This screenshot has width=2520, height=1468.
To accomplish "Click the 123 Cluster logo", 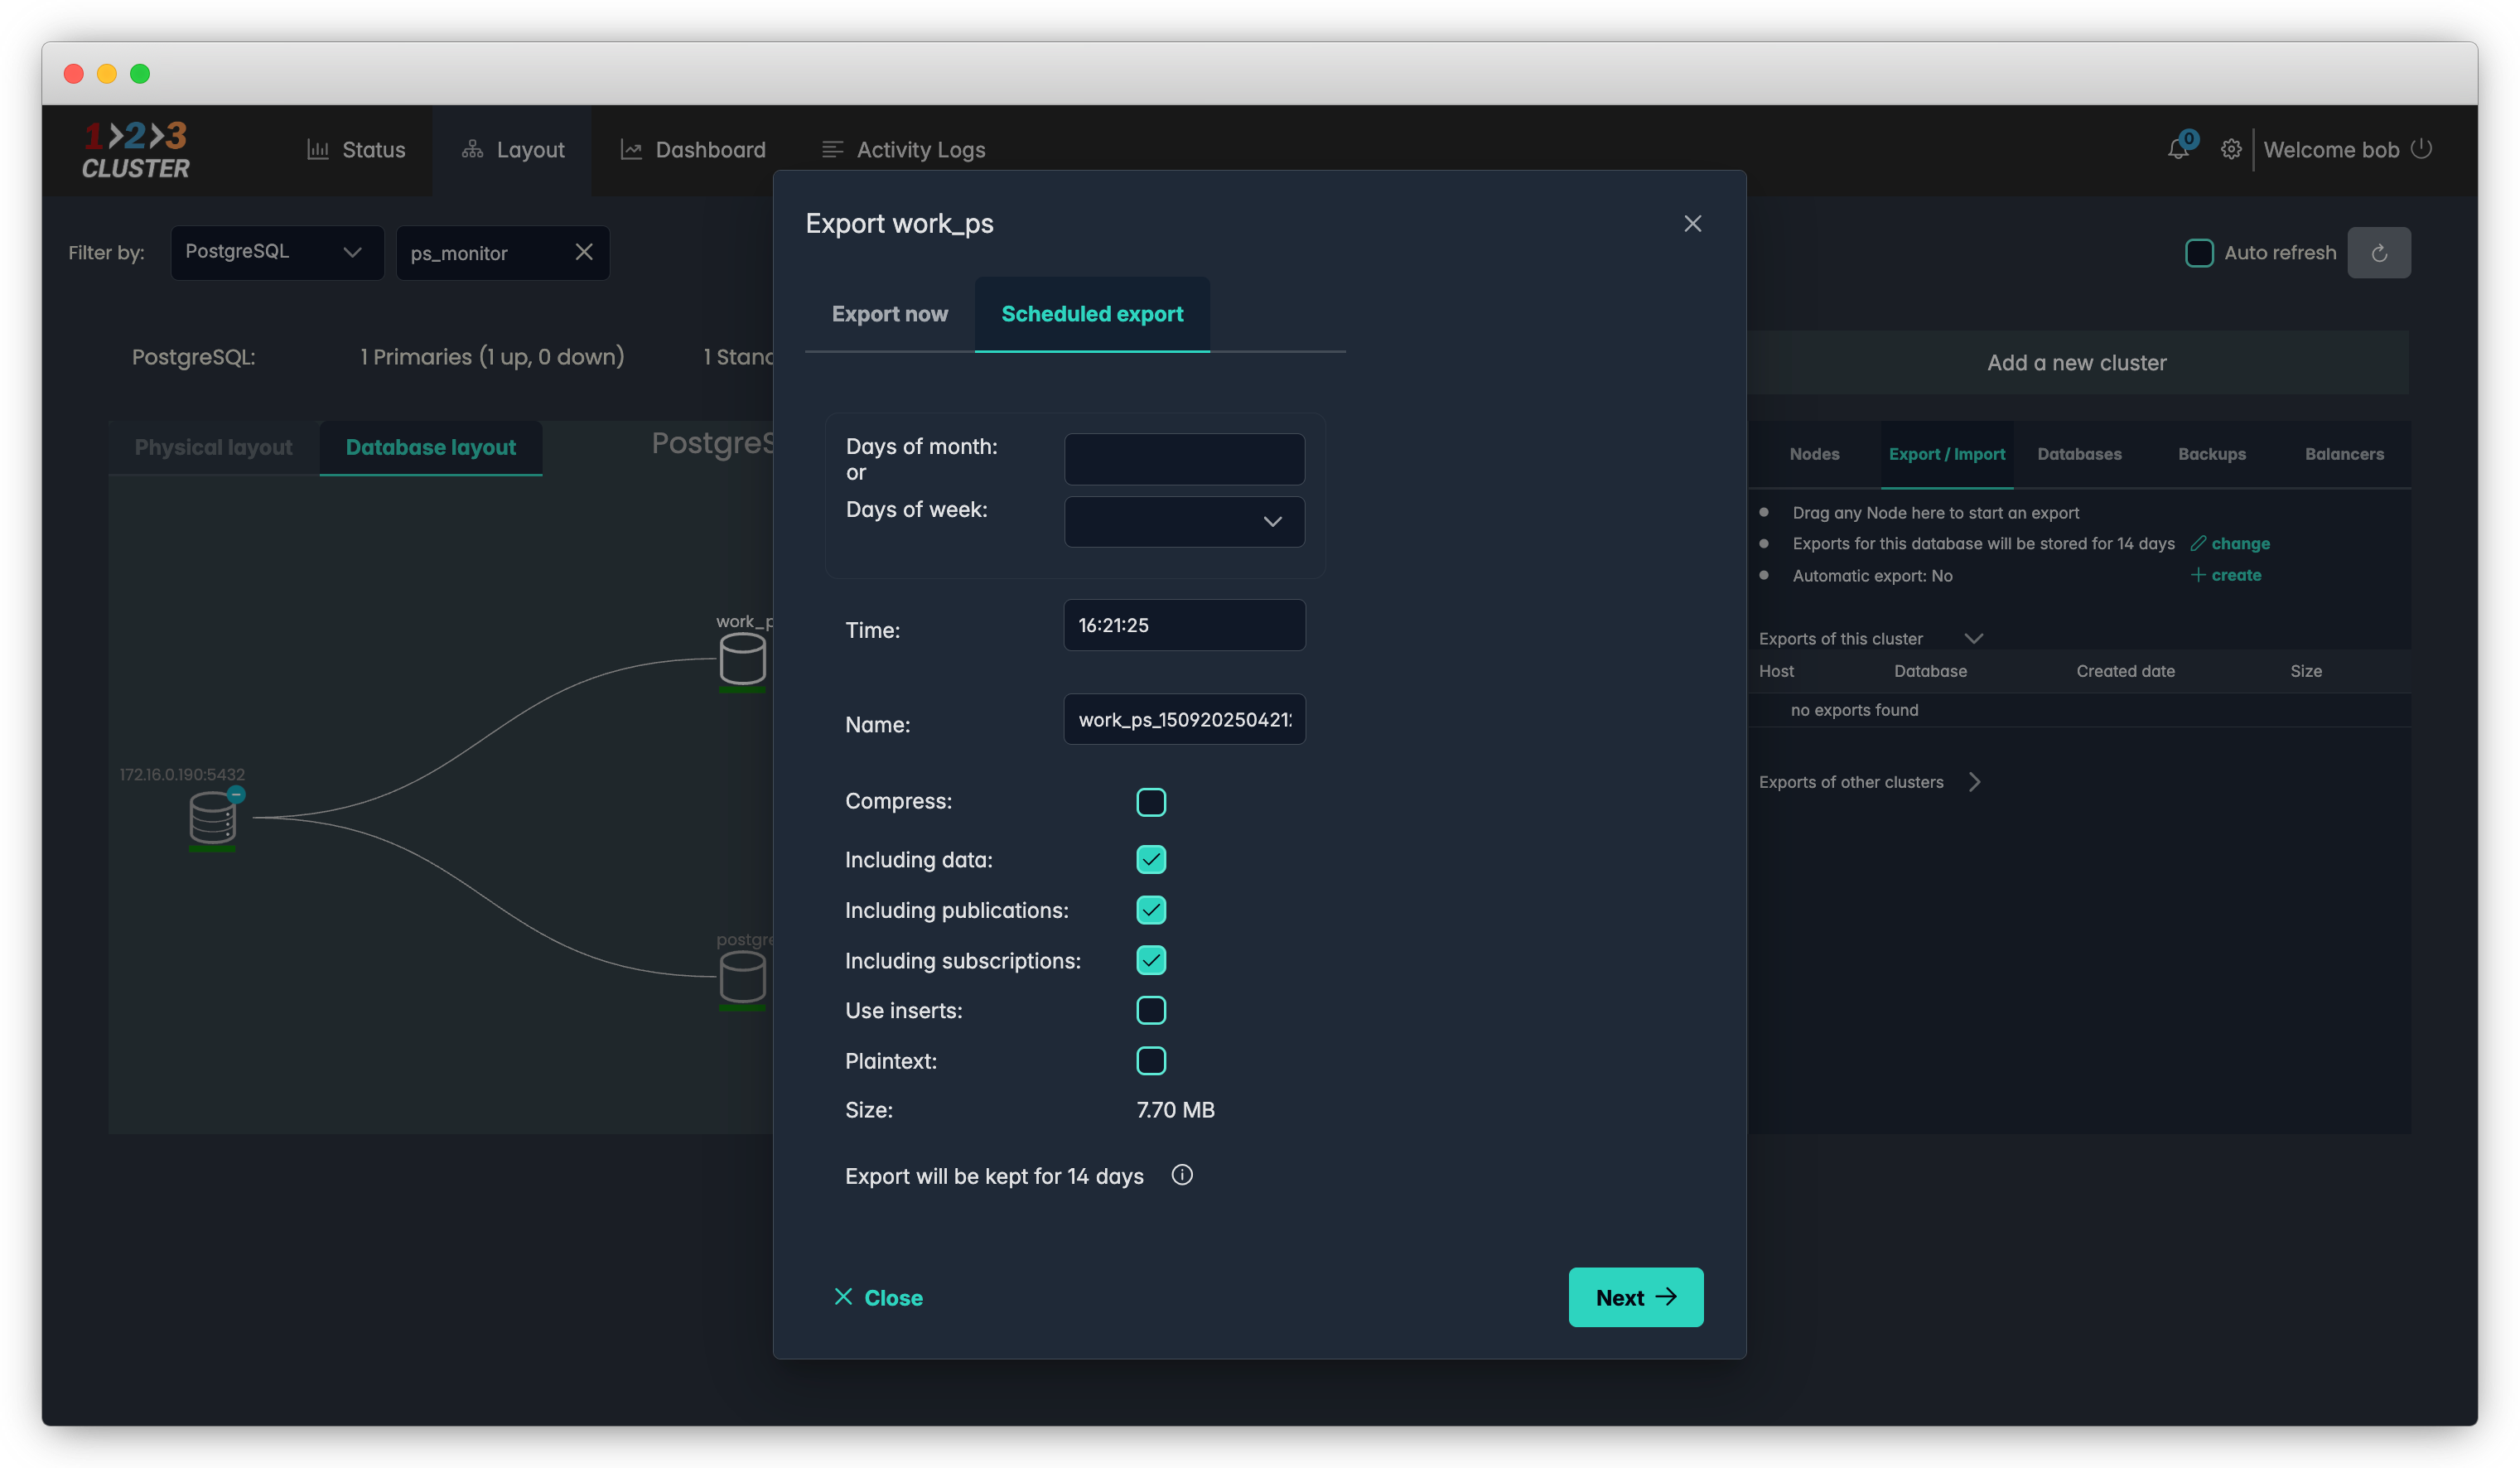I will point(136,150).
